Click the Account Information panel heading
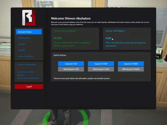The image size is (167, 125). click(x=27, y=65)
